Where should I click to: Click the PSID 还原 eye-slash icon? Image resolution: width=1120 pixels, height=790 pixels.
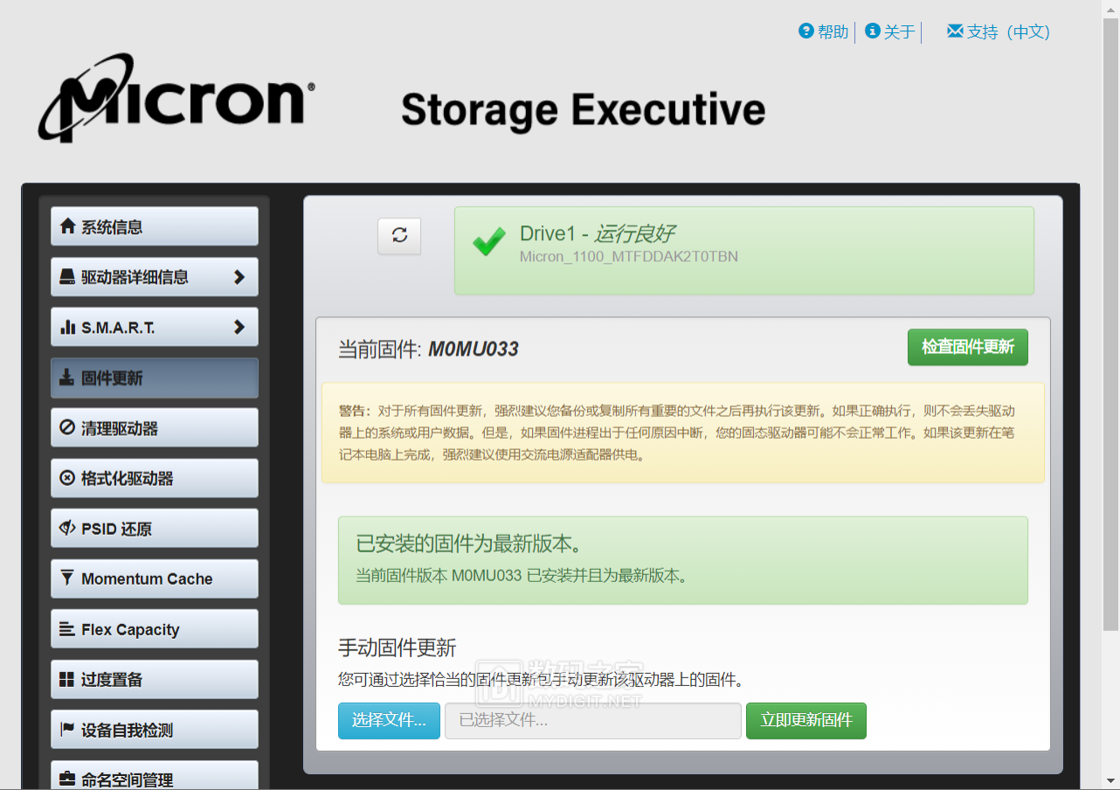pos(67,528)
